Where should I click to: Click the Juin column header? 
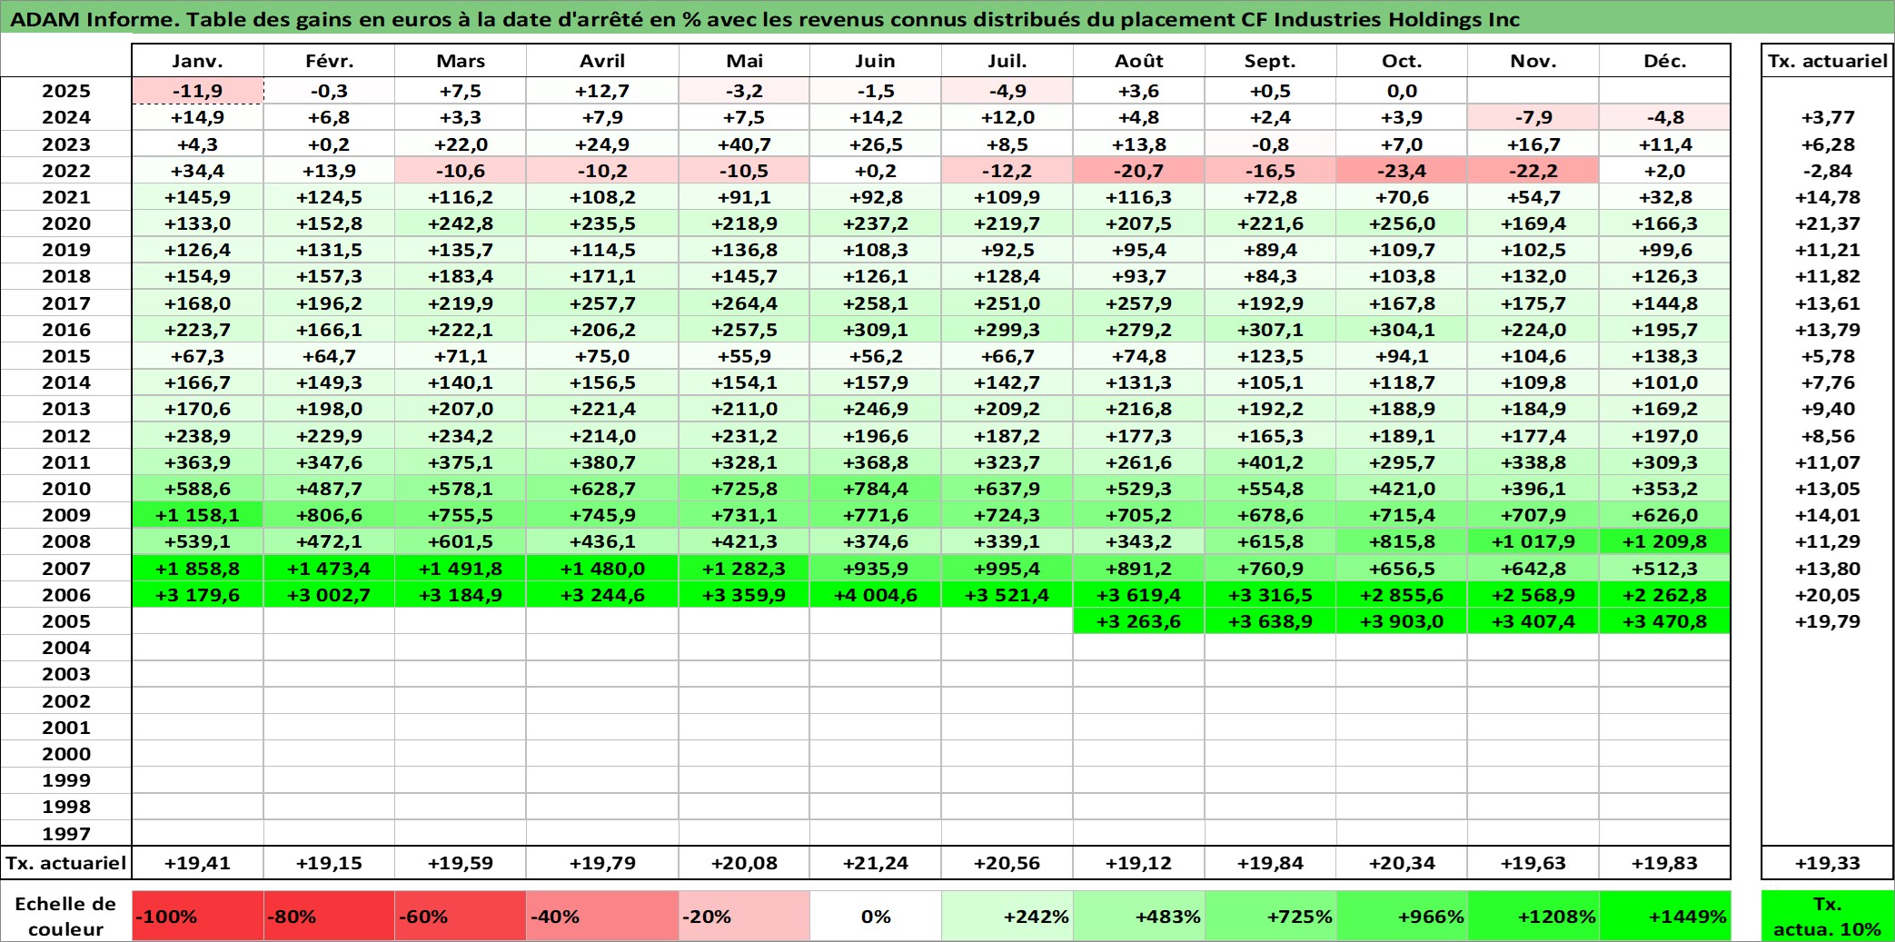tap(876, 61)
